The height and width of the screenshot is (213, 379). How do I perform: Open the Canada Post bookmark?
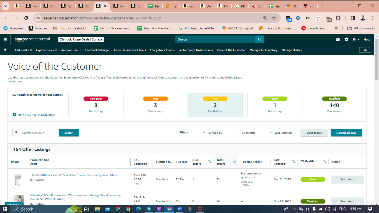click(313, 28)
